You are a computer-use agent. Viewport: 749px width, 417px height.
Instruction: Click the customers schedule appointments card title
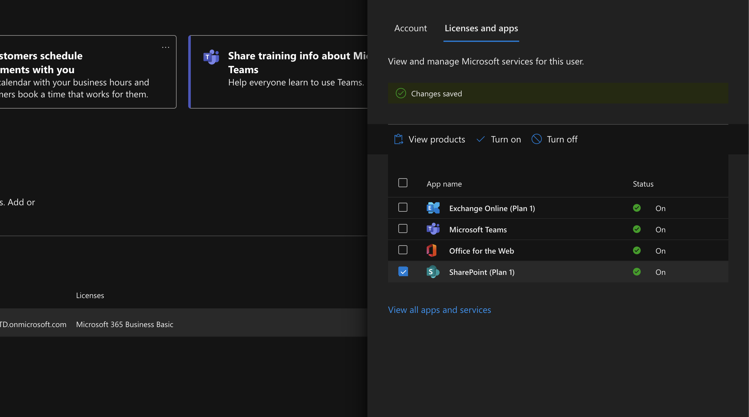click(41, 63)
